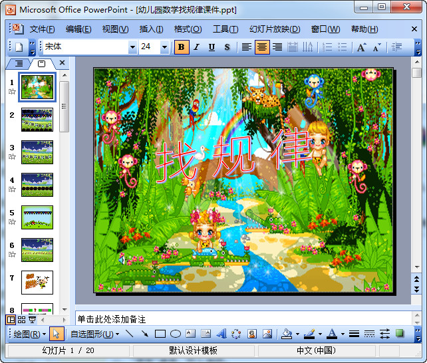The height and width of the screenshot is (363, 427).
Task: Open the 视图(V) menu
Action: (x=116, y=29)
